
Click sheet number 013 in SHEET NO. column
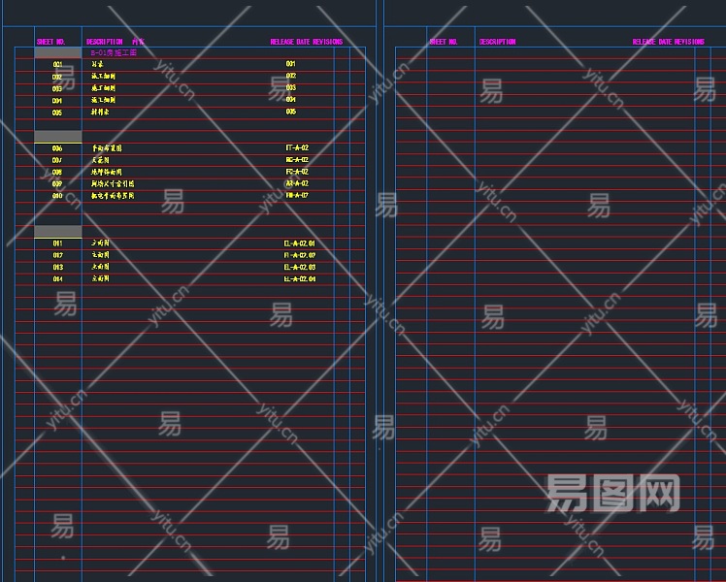57,268
